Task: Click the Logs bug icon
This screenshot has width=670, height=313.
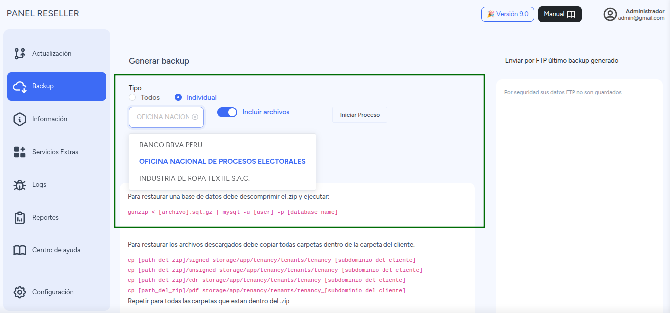Action: pos(20,185)
